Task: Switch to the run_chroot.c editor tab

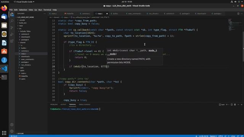Action: point(154,14)
